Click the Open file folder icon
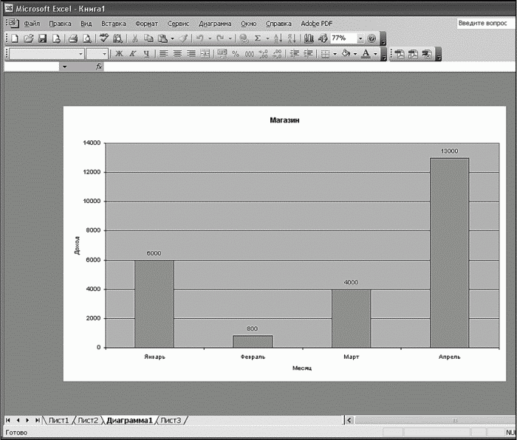This screenshot has width=517, height=440. click(29, 38)
